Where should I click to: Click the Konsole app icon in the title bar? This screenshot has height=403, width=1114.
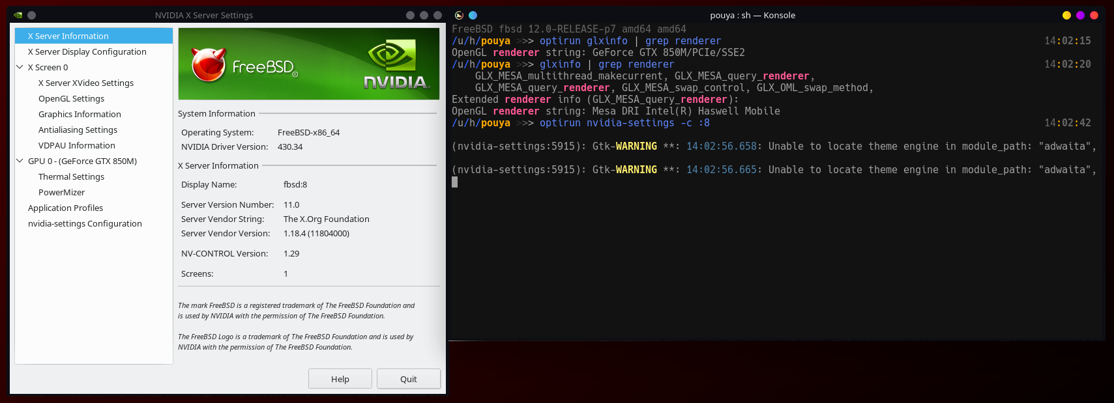[x=459, y=15]
